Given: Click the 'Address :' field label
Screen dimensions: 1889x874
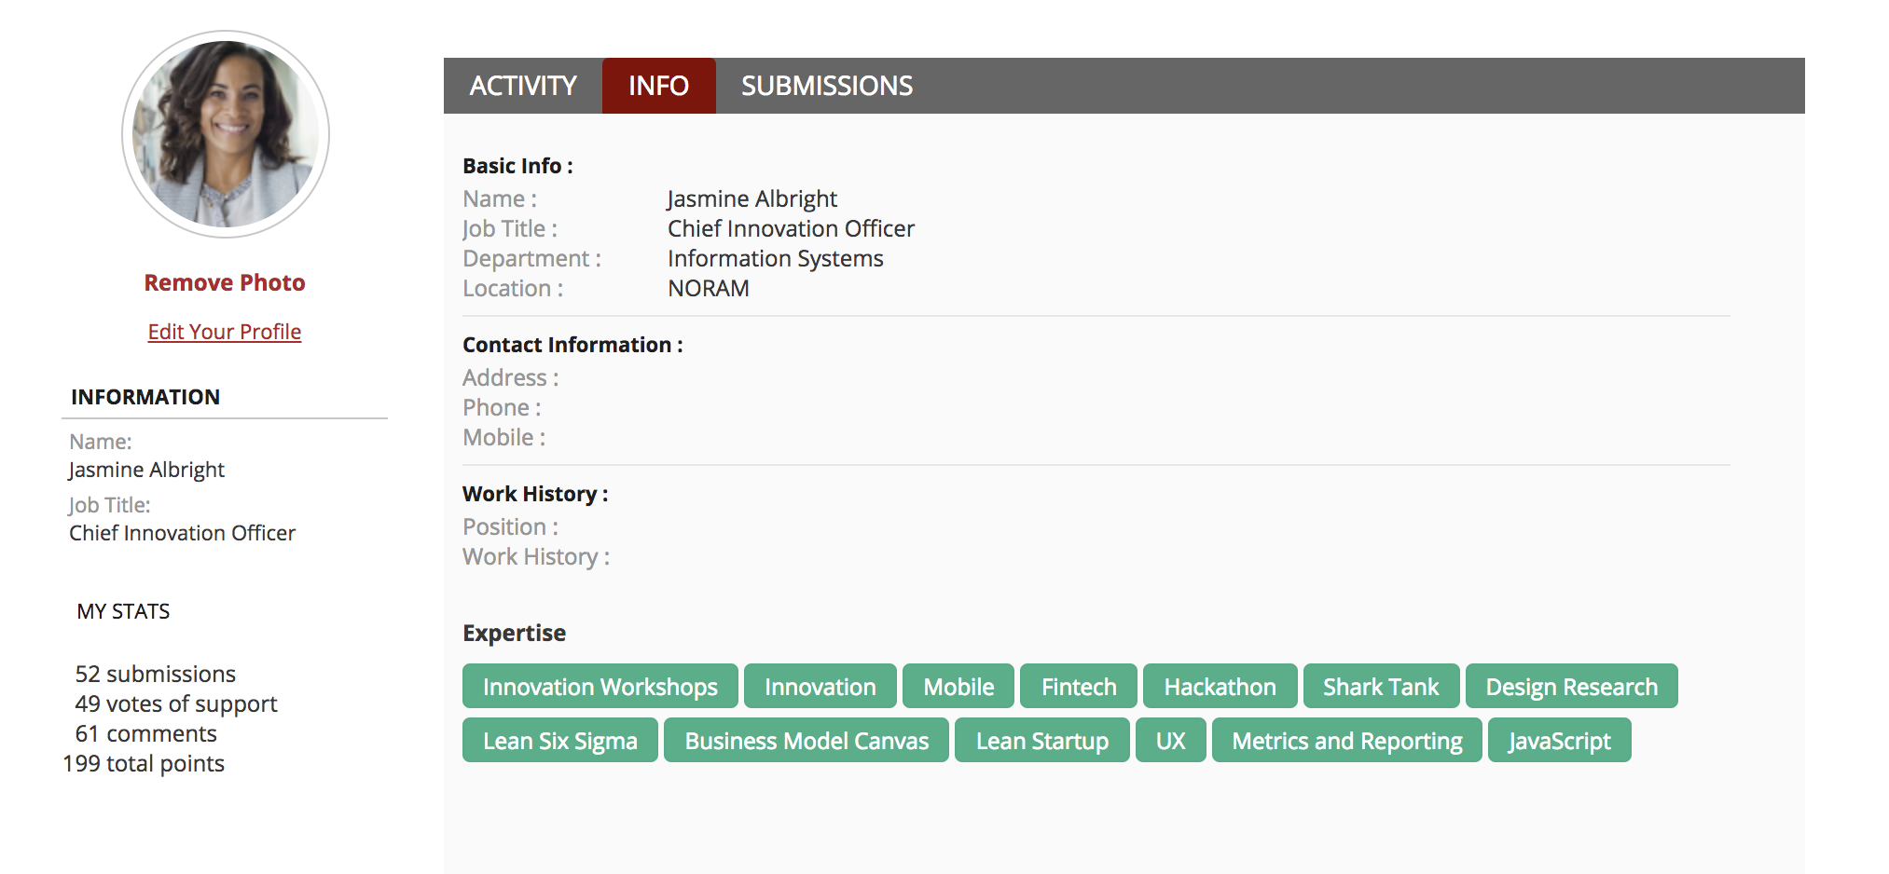Looking at the screenshot, I should coord(511,377).
